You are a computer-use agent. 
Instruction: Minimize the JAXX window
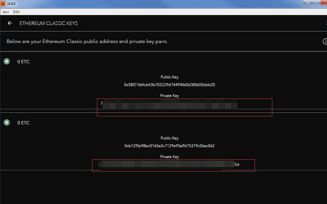[308, 3]
